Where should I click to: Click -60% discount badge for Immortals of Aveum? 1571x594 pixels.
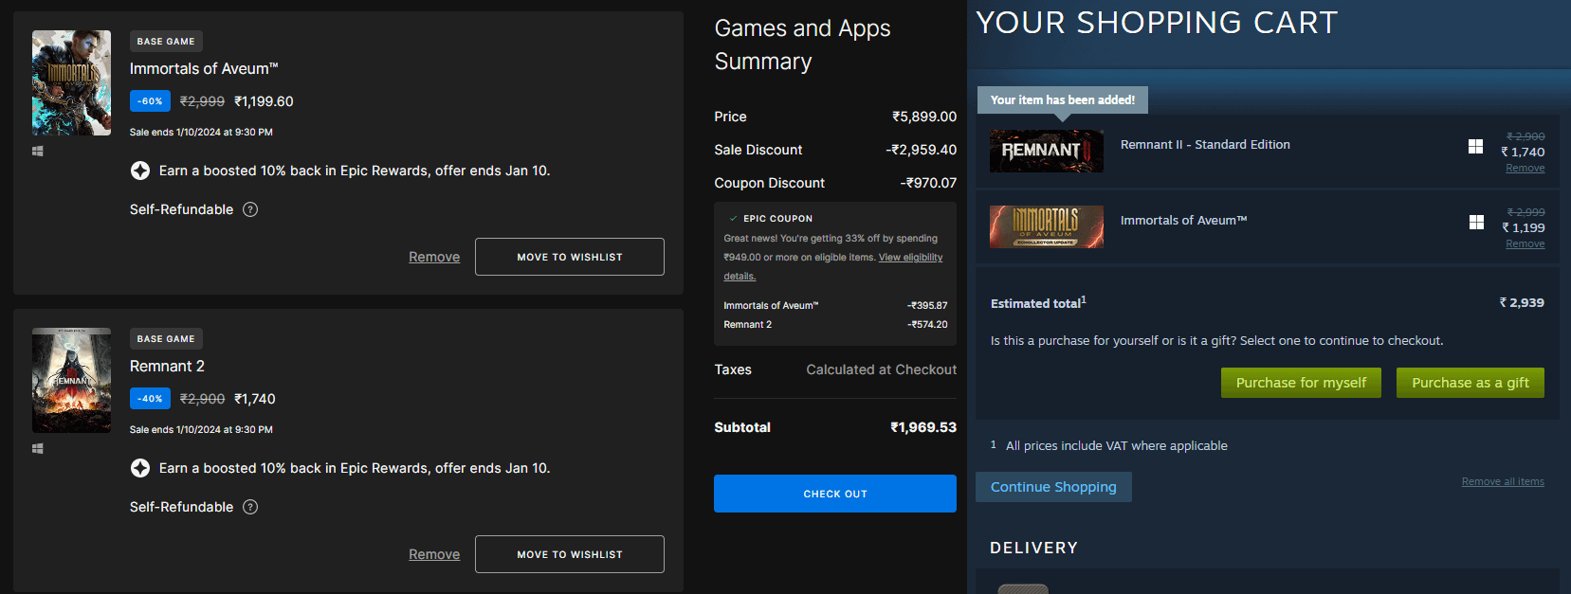click(x=150, y=101)
